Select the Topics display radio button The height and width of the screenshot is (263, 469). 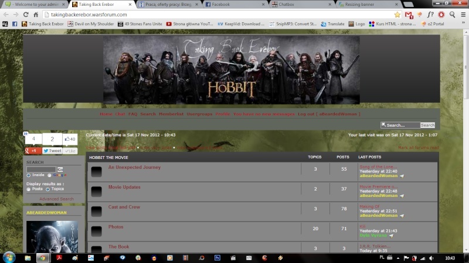click(47, 189)
